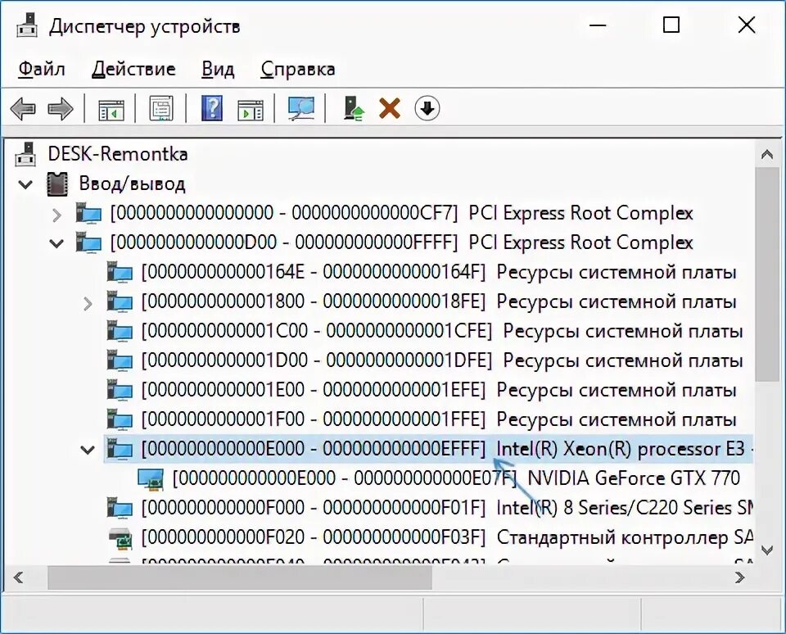The width and height of the screenshot is (786, 634).
Task: Open the Properties toolbar icon
Action: pos(161,108)
